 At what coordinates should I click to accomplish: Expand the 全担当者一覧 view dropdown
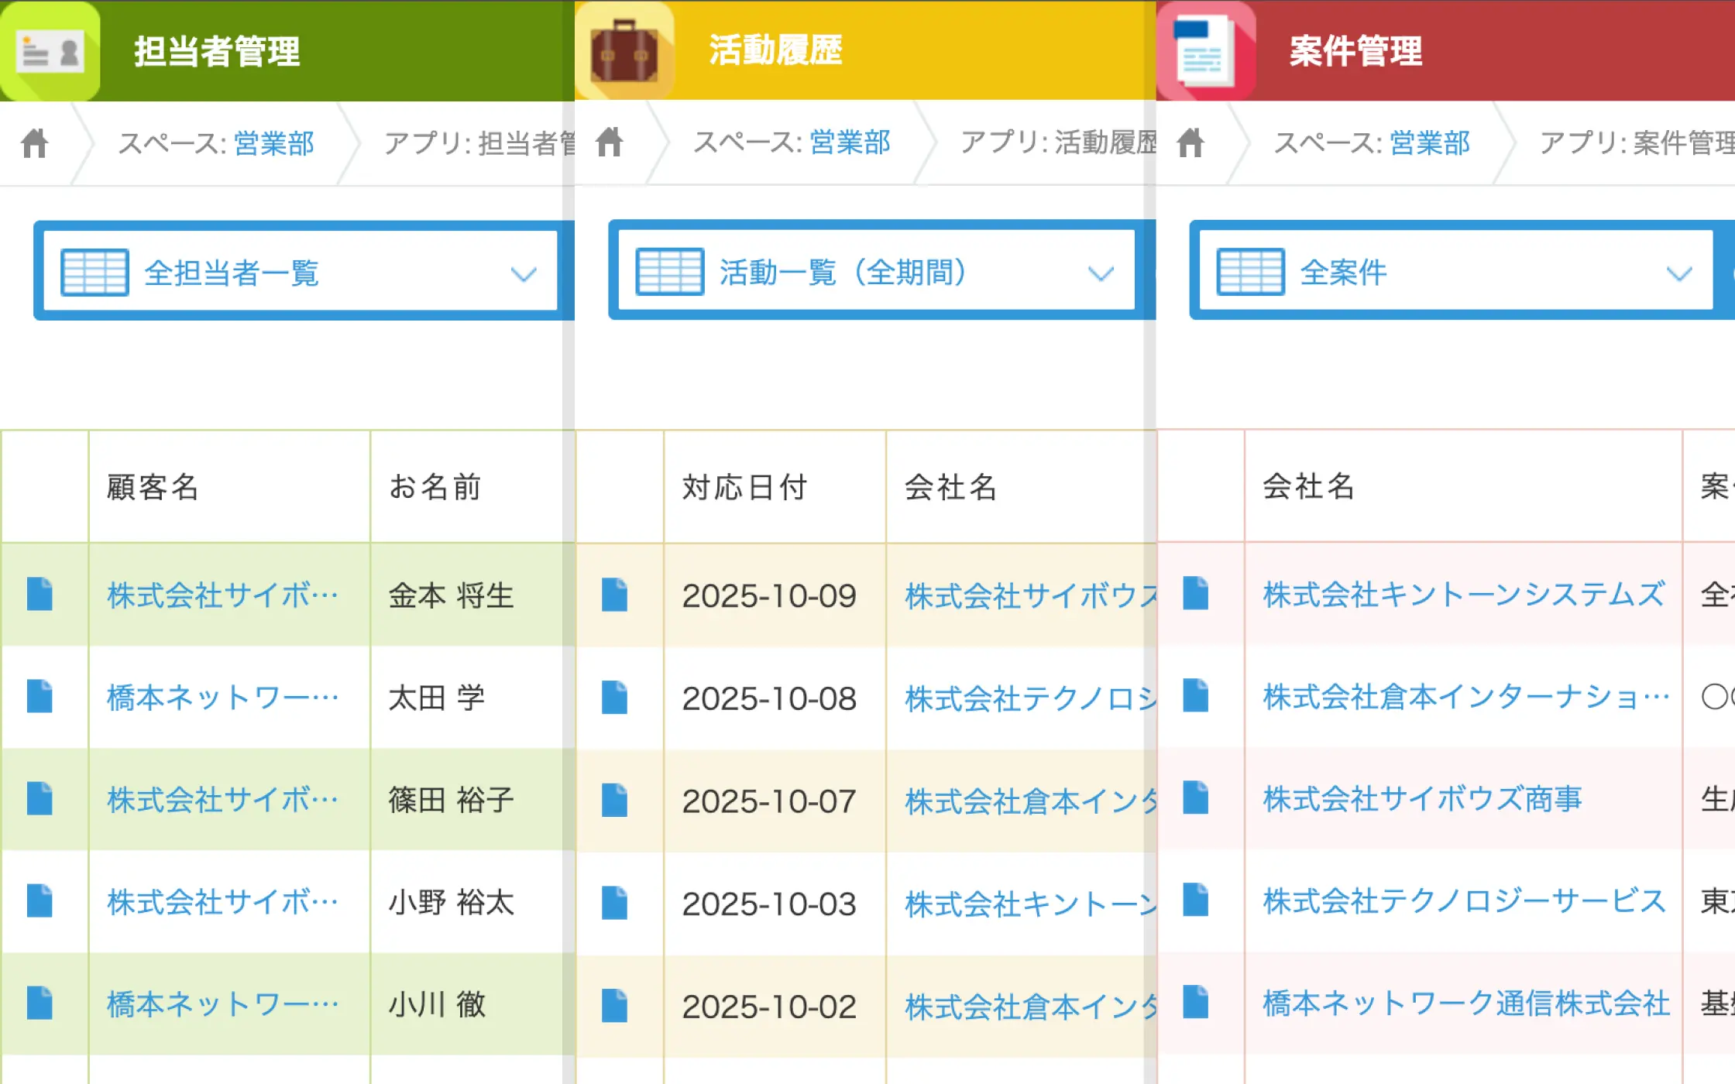pyautogui.click(x=524, y=273)
